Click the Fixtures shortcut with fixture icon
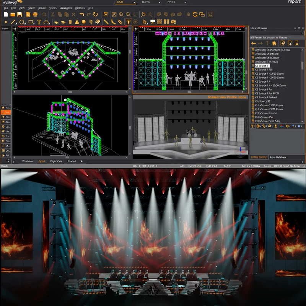306x306 pixels. click(6, 117)
